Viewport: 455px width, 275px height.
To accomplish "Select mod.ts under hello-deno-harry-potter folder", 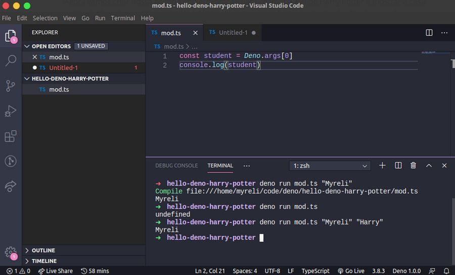I will coord(59,89).
